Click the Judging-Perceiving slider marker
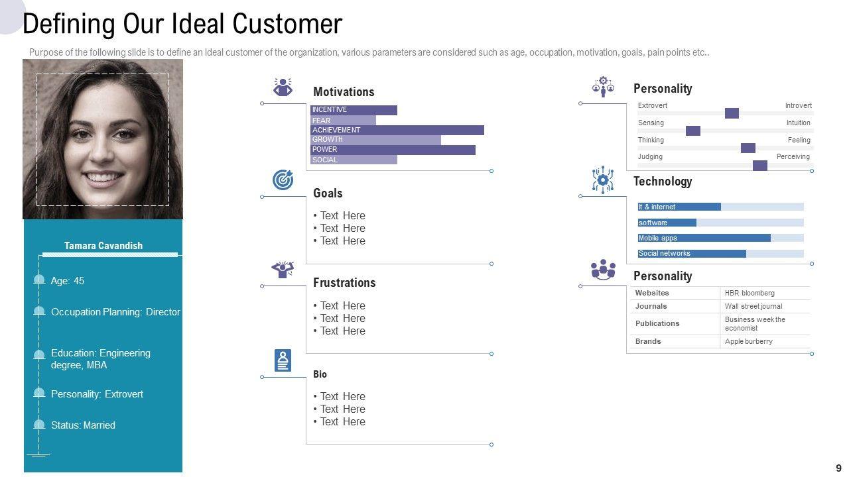This screenshot has width=849, height=477. pos(760,165)
